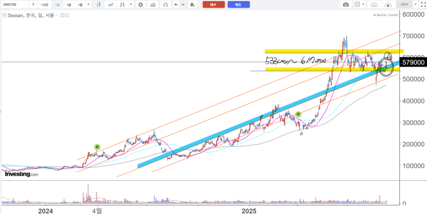
Task: Click the 100000 price axis label
Action: pos(413,166)
